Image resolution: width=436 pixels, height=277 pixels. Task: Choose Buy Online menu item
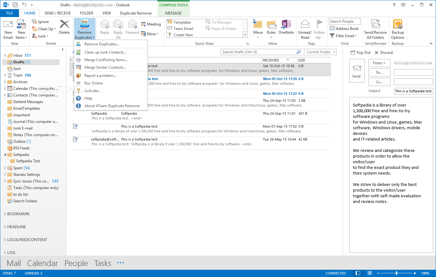click(111, 83)
